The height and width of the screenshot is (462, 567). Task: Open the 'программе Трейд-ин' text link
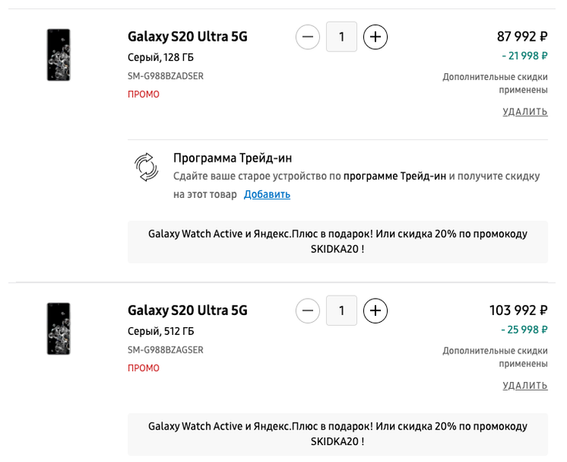pyautogui.click(x=395, y=176)
